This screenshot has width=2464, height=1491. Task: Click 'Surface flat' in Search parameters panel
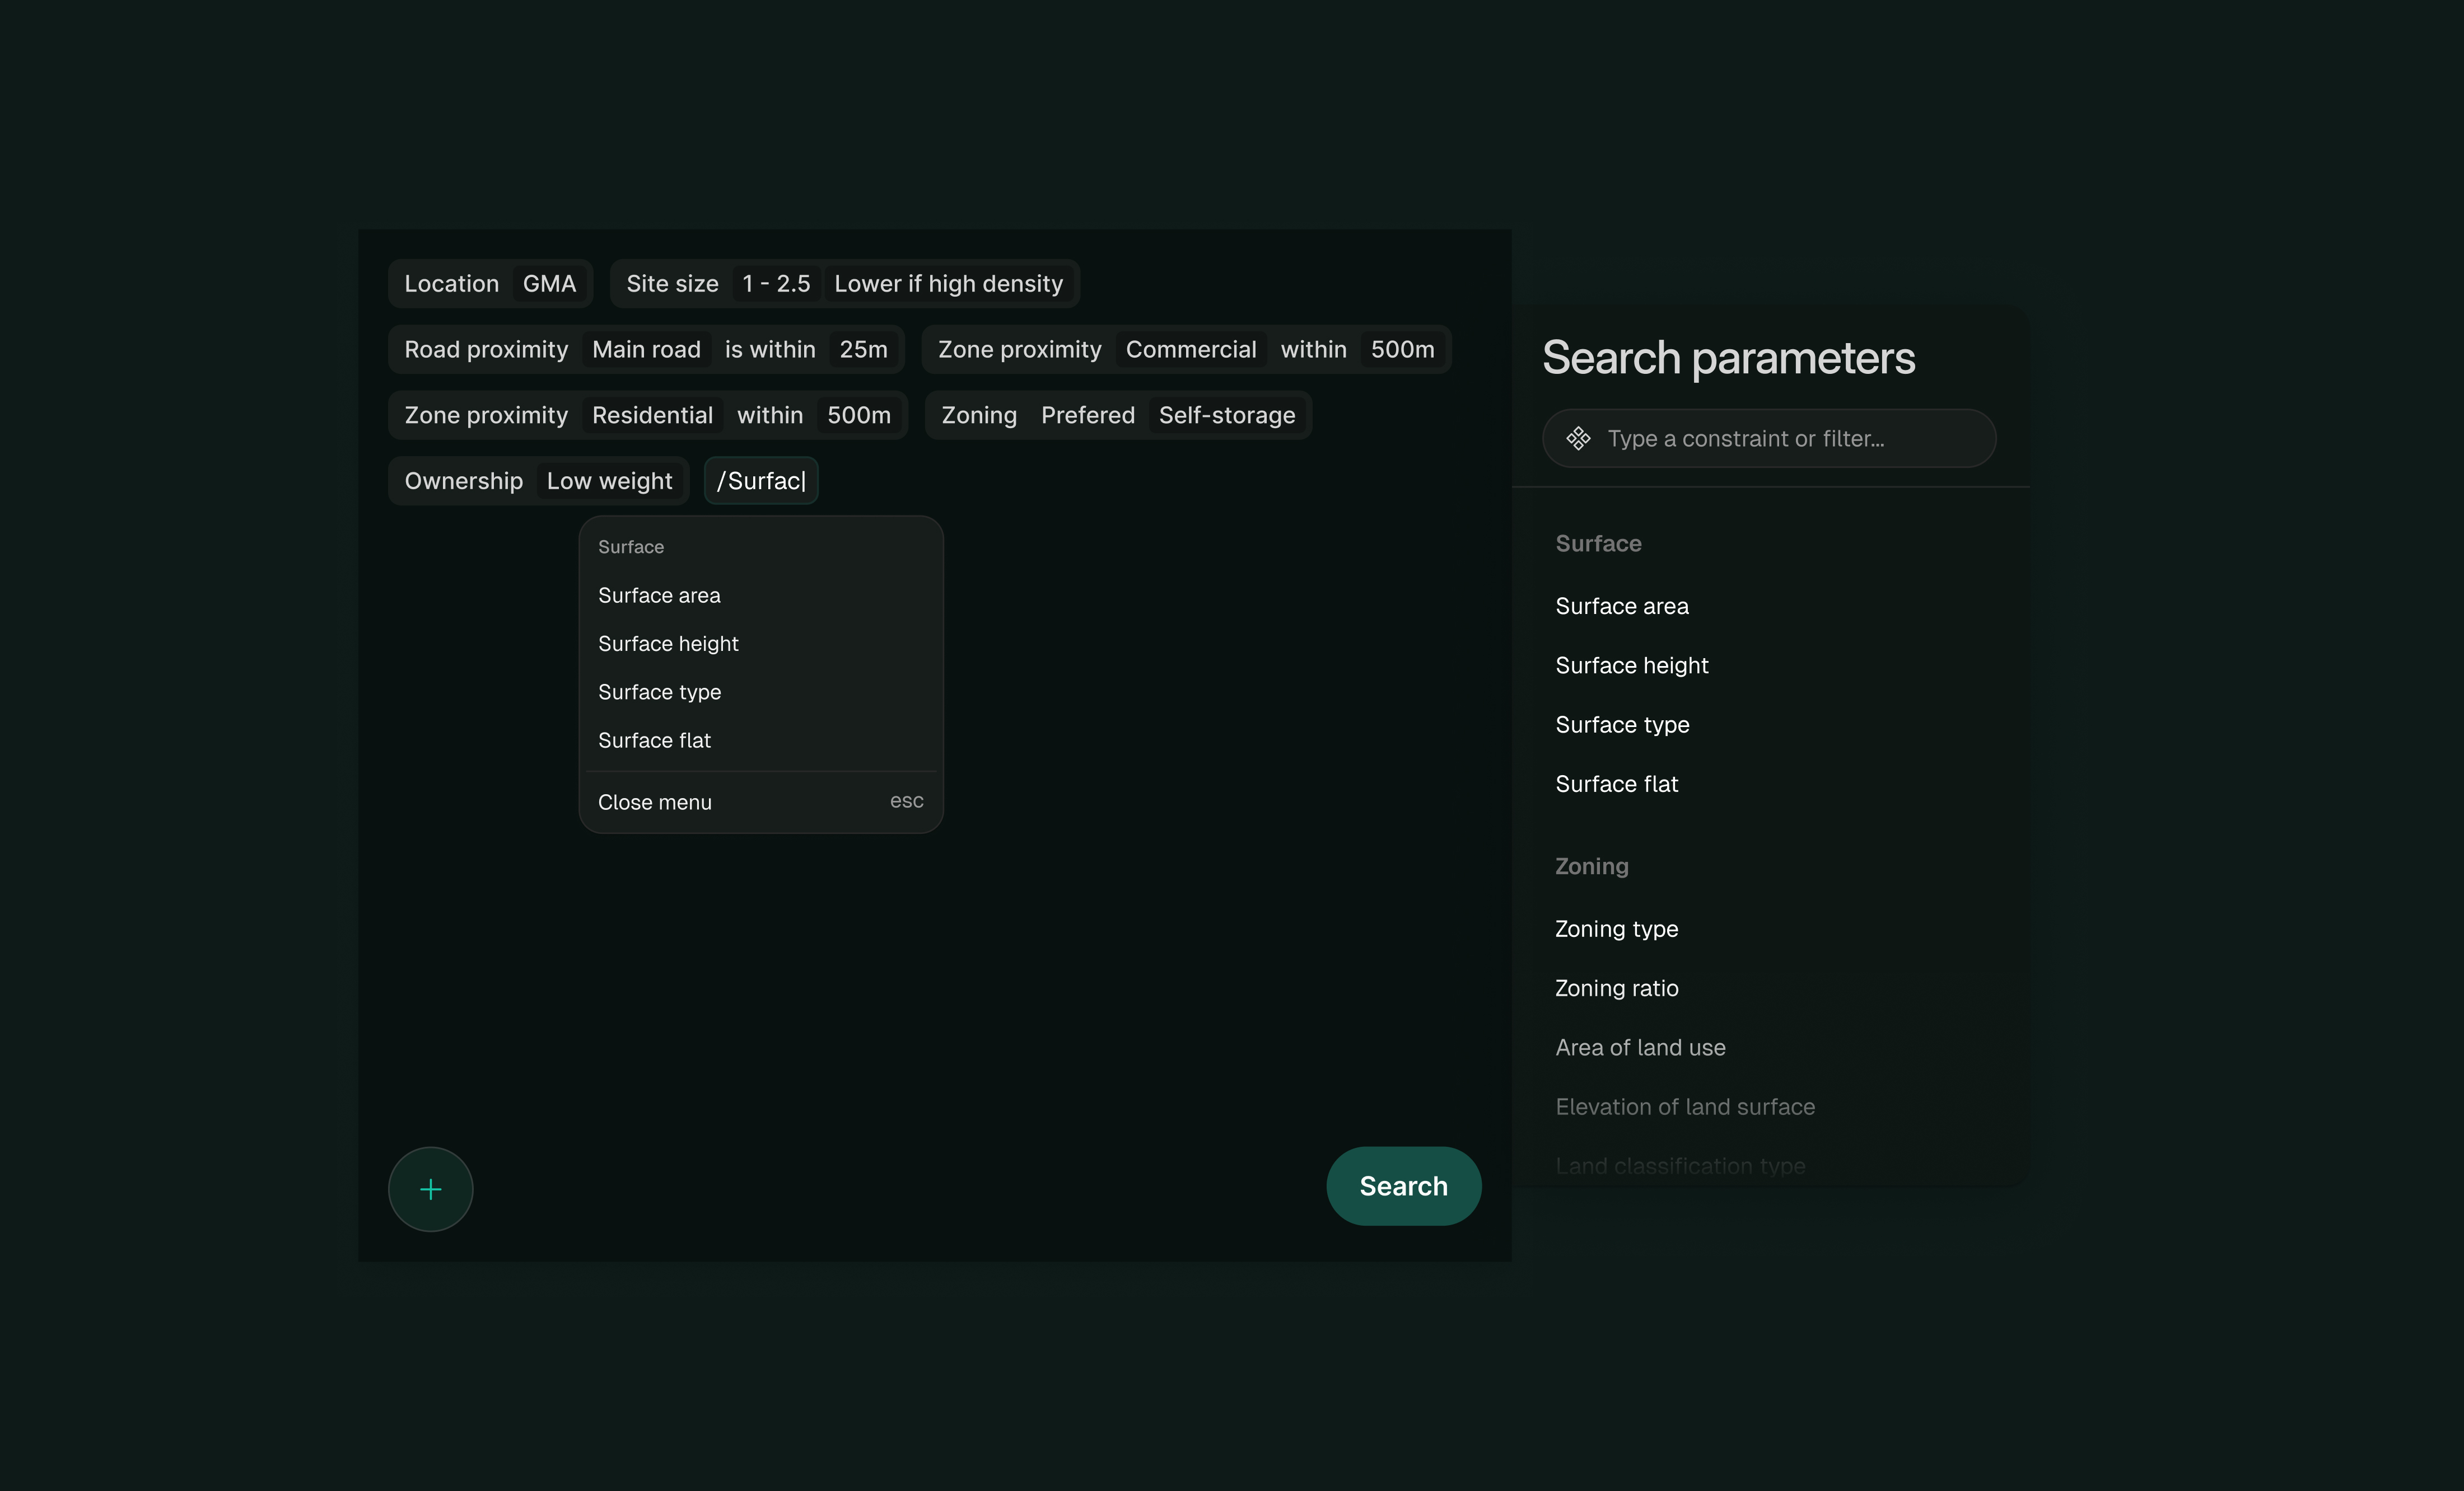(x=1616, y=784)
